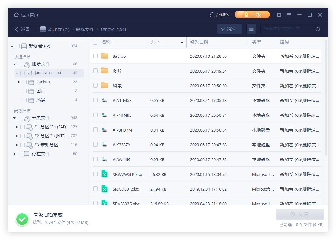Click the $RWVW5LP.xlsx Excel file icon
This screenshot has width=336, height=240.
tap(105, 174)
